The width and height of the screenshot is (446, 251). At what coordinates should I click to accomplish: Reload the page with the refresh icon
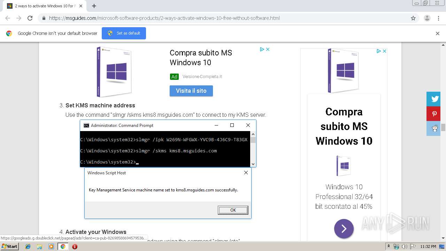click(x=30, y=18)
